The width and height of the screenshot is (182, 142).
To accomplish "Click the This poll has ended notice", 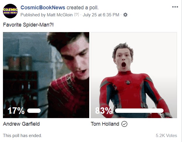I will [23, 136].
